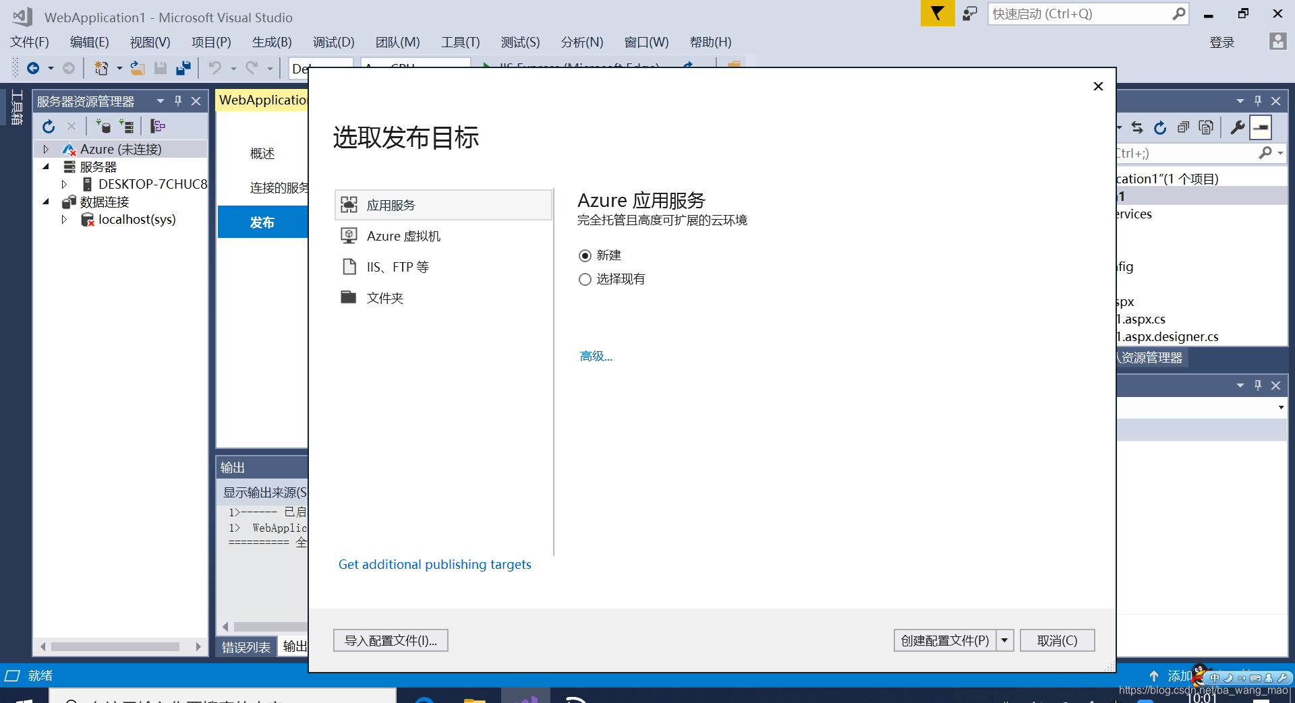Viewport: 1295px width, 703px height.
Task: Select Azure 虚拟机 publish target
Action: (443, 236)
